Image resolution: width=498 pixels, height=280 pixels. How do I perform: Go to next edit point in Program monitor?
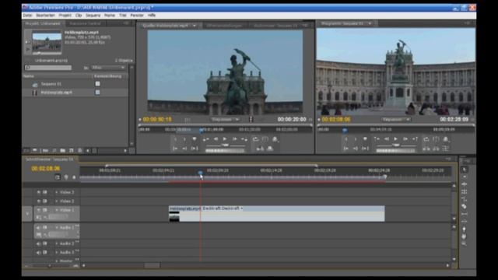pyautogui.click(x=415, y=139)
